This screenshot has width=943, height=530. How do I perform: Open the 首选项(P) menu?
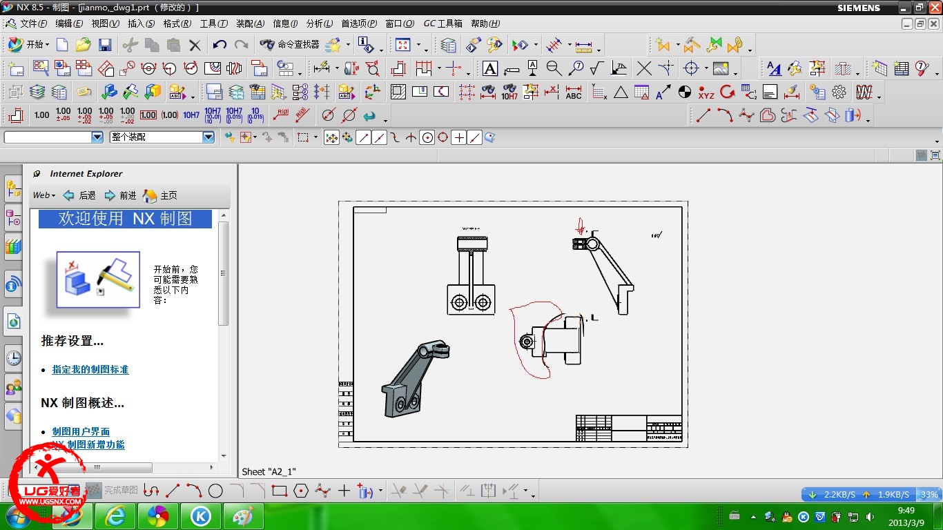coord(359,23)
